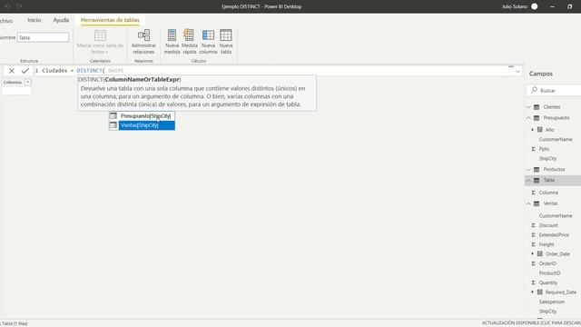Select ShipCity under Ventas
Image resolution: width=581 pixels, height=327 pixels.
tap(547, 312)
